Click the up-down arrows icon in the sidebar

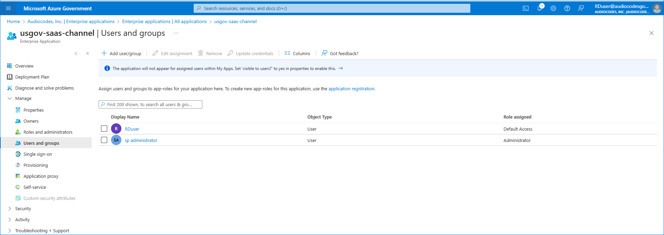[x=76, y=53]
